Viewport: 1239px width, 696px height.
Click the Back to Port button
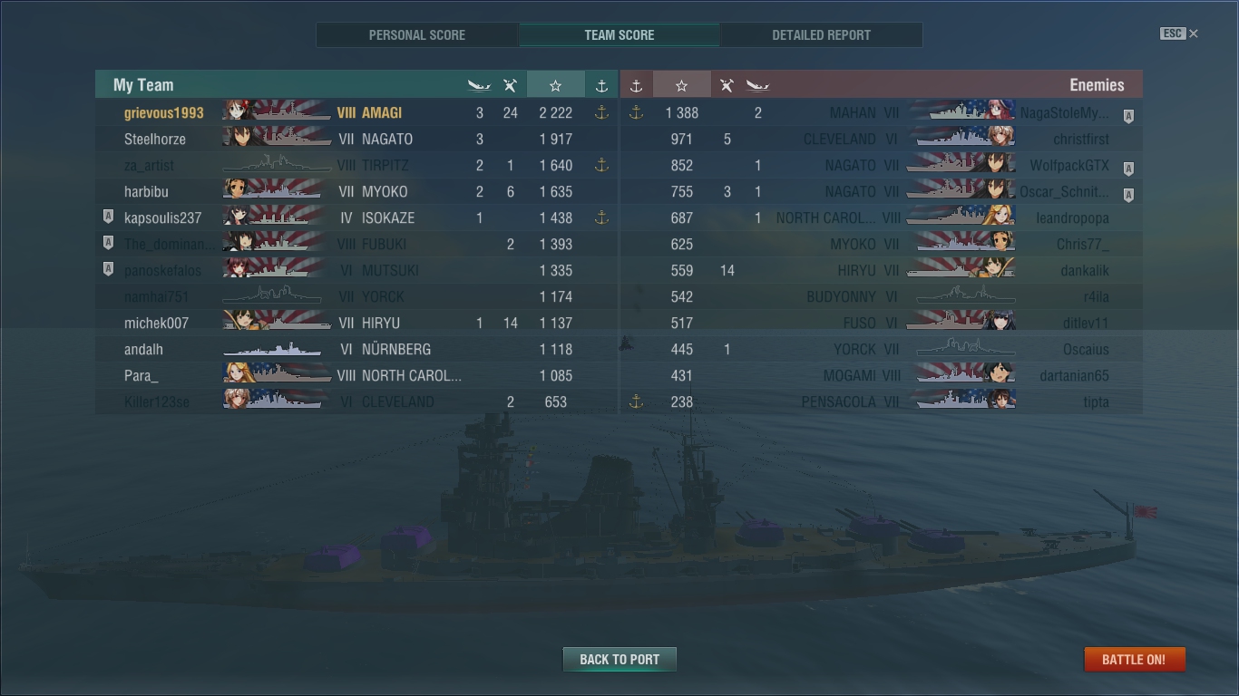pos(619,659)
